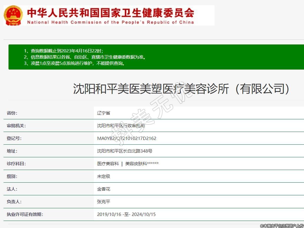This screenshot has height=228, width=304.
Task: Select the 未定级 level value
Action: (104, 176)
